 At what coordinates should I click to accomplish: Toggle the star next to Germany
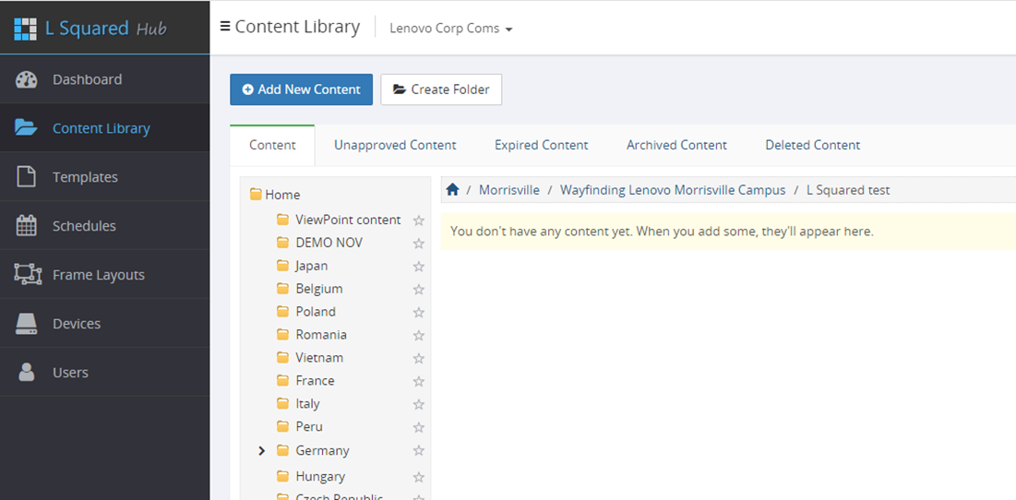point(419,451)
